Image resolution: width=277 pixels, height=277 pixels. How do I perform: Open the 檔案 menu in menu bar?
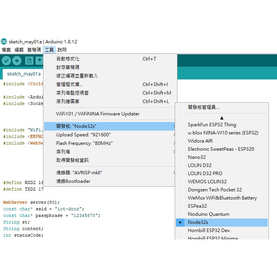coord(6,50)
